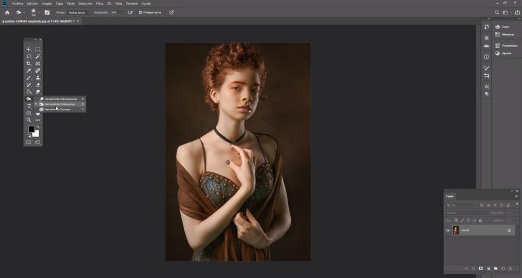Select the Zoom tool

click(29, 120)
